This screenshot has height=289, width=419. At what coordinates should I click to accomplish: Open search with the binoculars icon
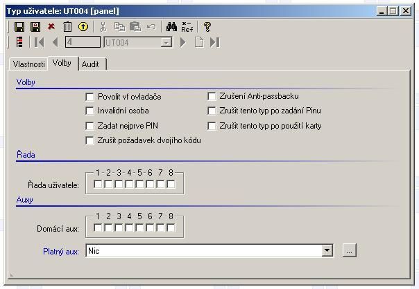[x=171, y=27]
